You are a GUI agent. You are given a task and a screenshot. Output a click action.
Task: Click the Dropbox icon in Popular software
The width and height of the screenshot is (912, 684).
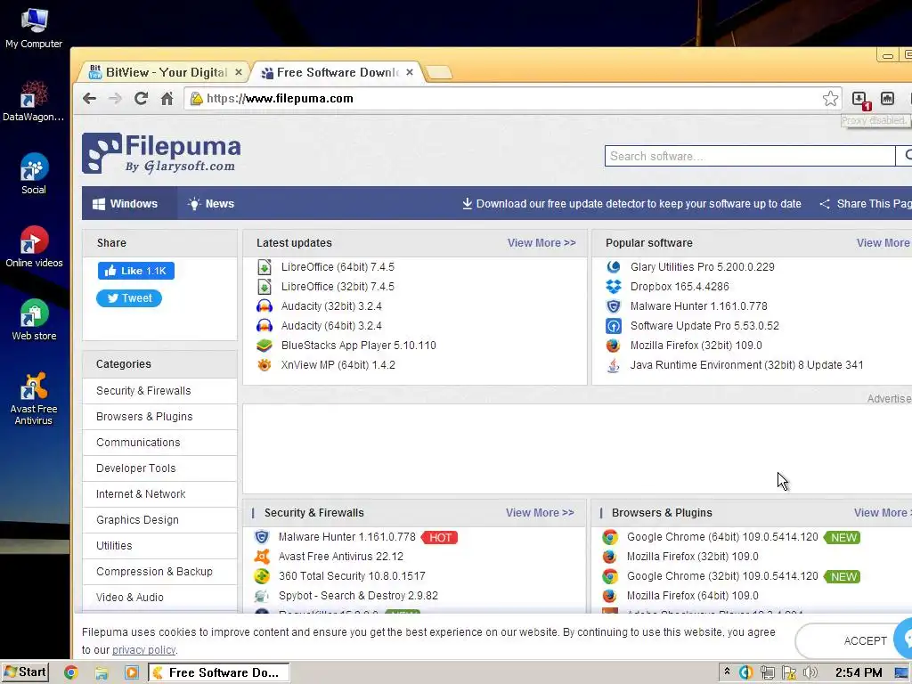tap(614, 287)
